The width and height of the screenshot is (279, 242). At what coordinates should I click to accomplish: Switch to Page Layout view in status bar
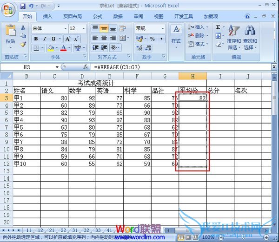pos(188,237)
